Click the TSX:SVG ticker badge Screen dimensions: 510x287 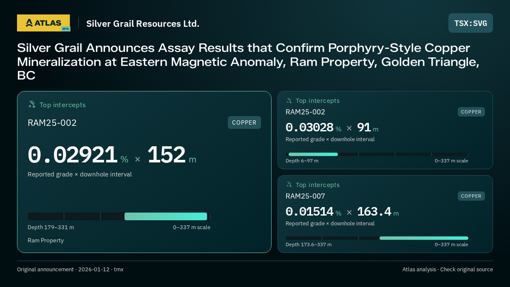[470, 23]
